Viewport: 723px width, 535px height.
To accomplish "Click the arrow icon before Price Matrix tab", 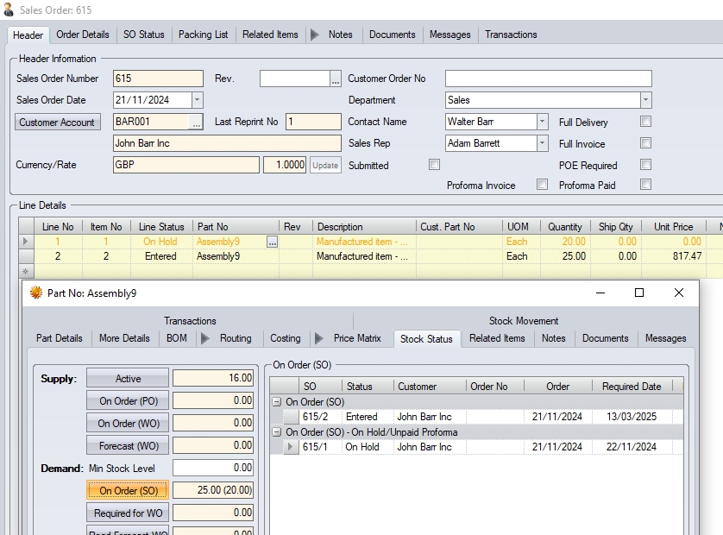I will [319, 338].
